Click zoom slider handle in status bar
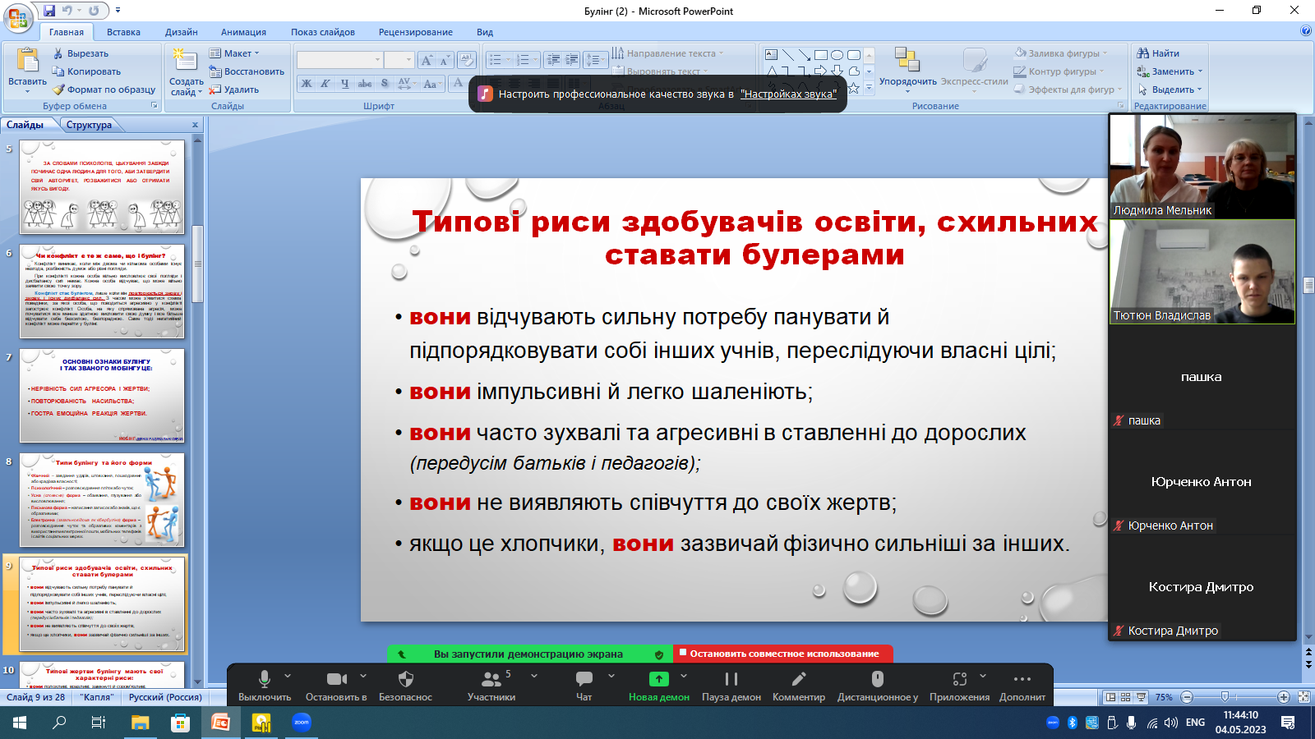Viewport: 1315px width, 739px height. tap(1225, 697)
